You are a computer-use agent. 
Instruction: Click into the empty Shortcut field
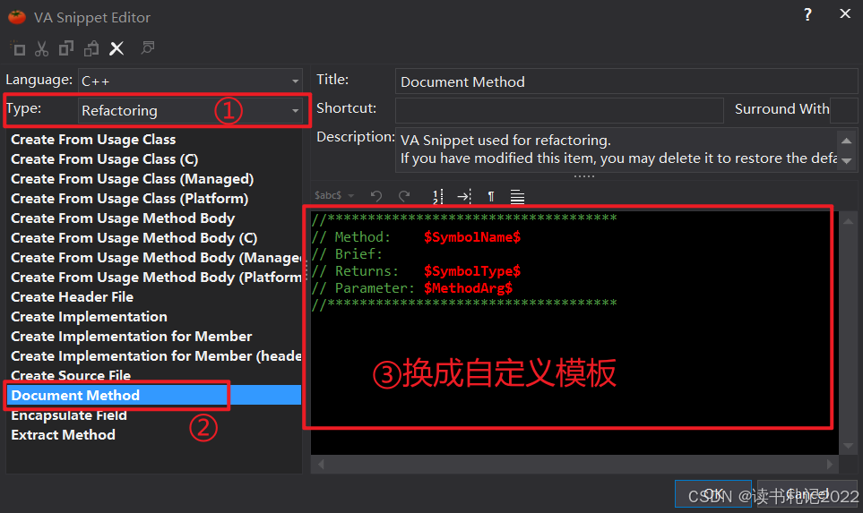[559, 110]
